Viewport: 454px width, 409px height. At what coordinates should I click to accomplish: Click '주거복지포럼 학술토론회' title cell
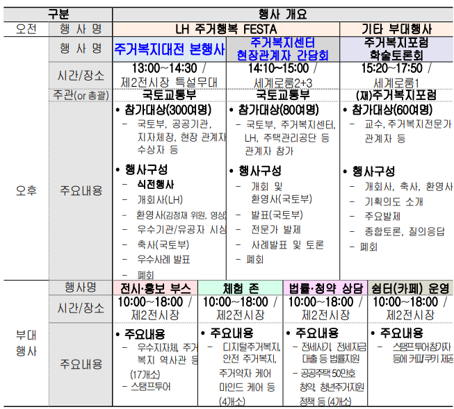coord(397,49)
